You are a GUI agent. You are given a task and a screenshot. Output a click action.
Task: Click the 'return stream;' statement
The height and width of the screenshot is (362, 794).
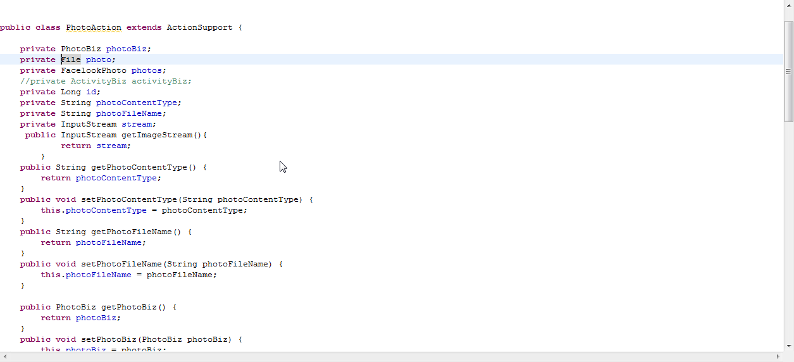pyautogui.click(x=96, y=146)
